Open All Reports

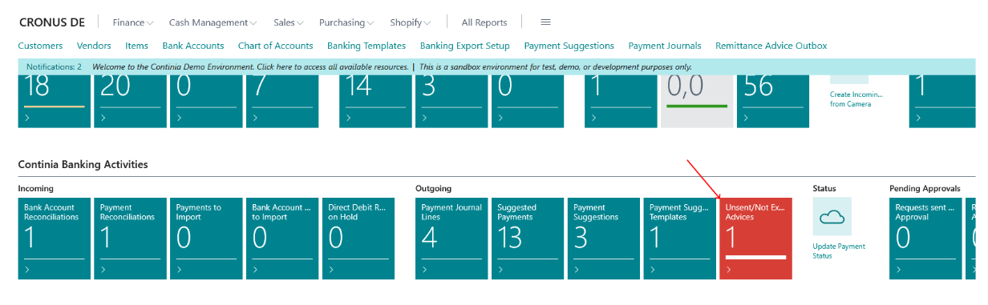coord(484,22)
